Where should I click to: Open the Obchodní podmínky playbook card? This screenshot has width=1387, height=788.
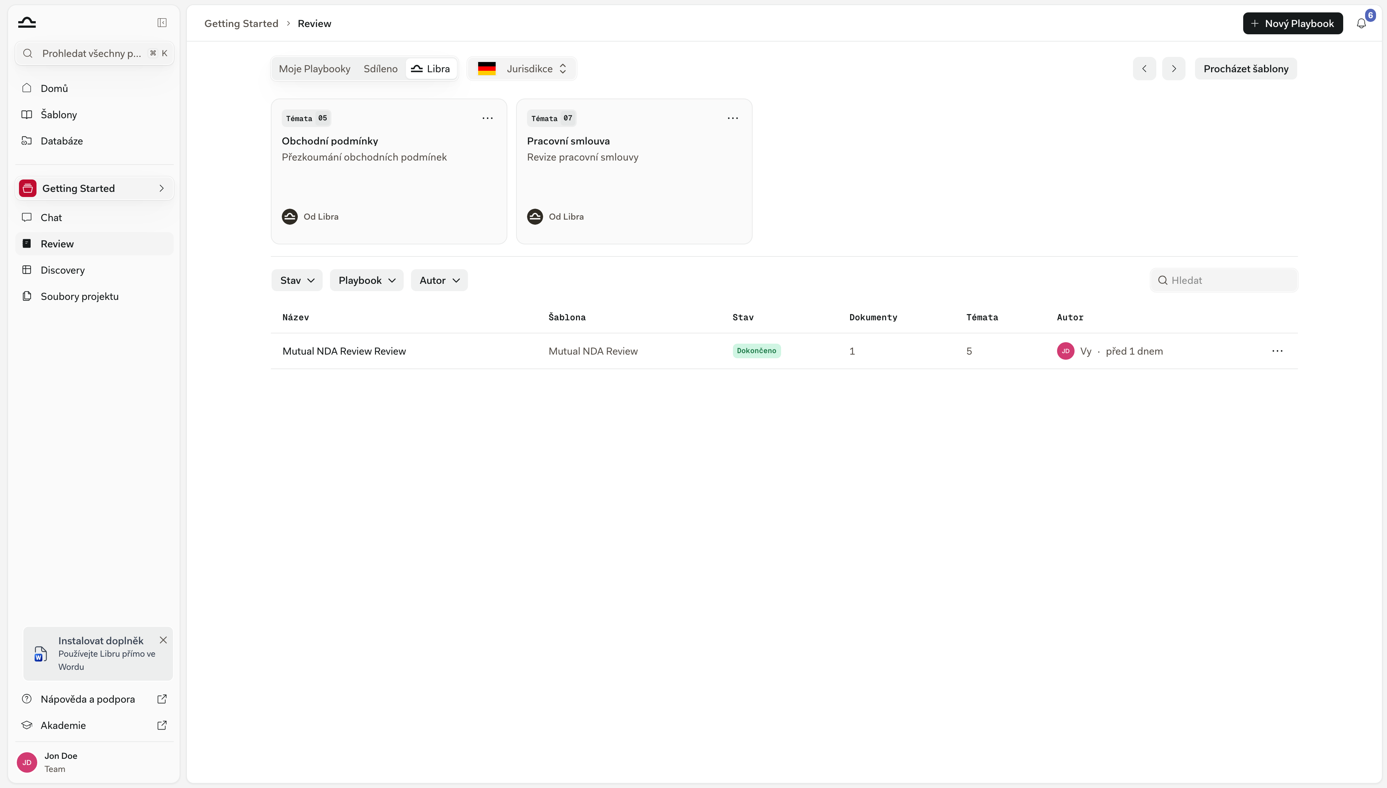[x=389, y=171]
